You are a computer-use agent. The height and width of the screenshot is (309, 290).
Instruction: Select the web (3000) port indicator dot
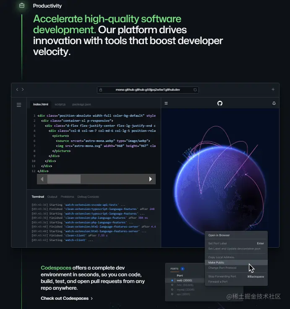172,280
